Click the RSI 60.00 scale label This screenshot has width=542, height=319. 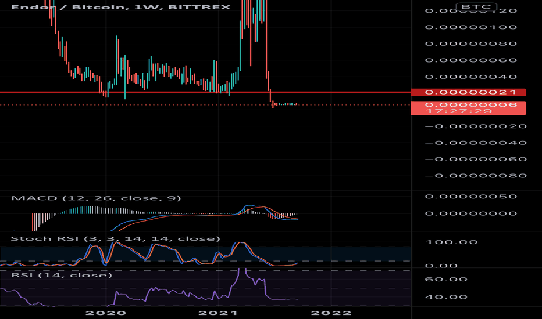pos(446,280)
